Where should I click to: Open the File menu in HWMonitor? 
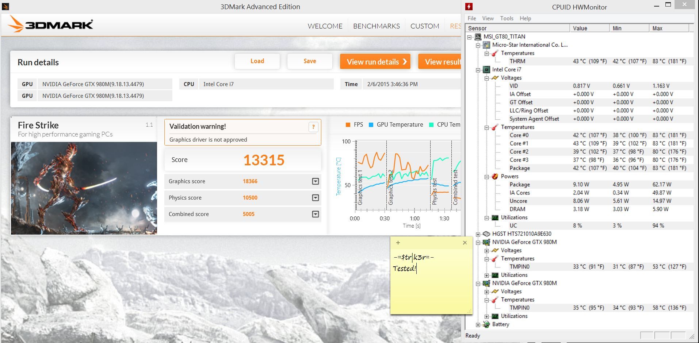(x=472, y=18)
